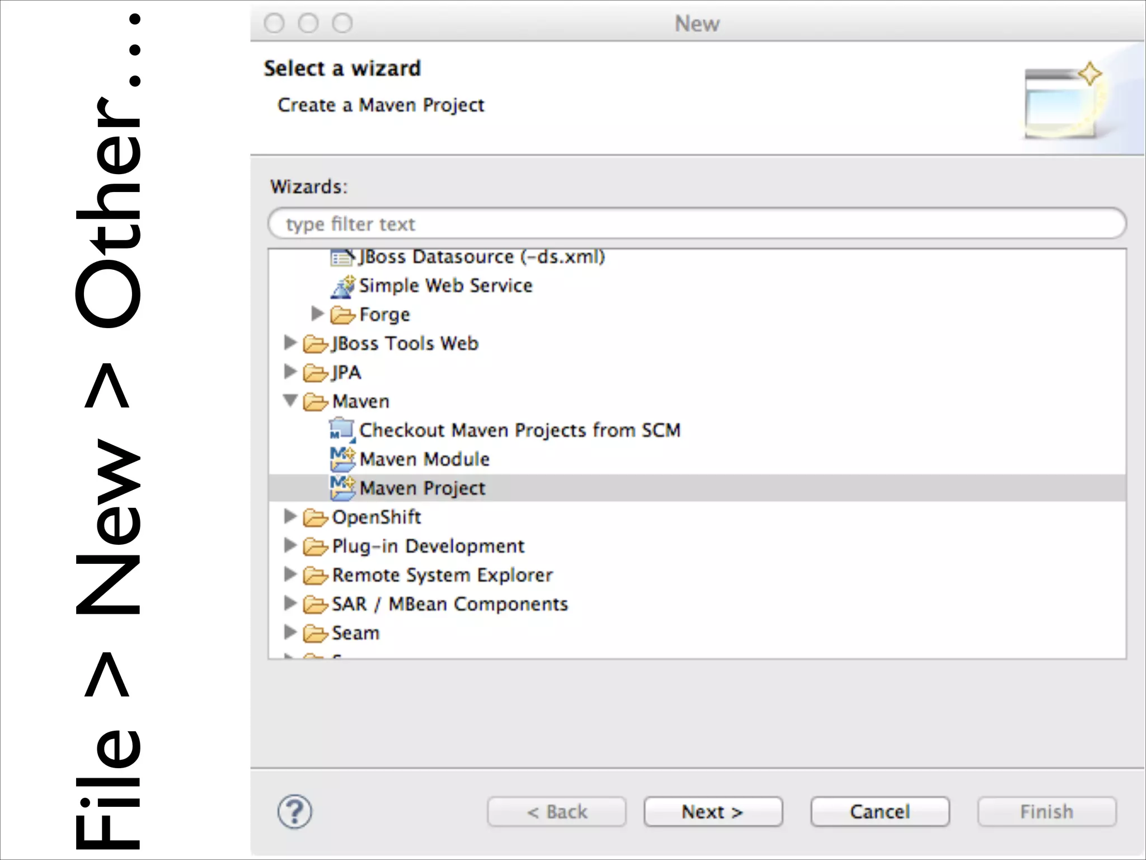Click the Maven Project icon

(x=342, y=488)
